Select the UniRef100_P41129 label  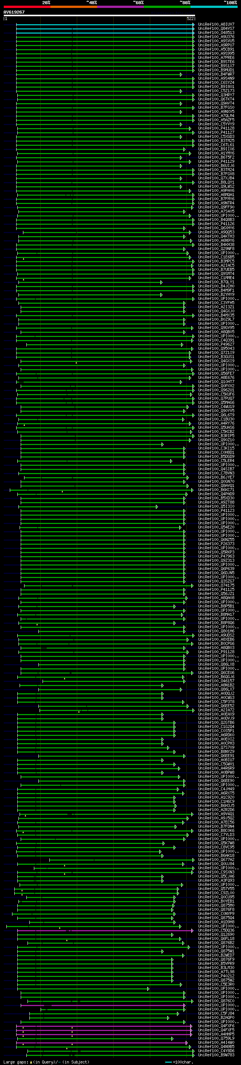click(216, 161)
